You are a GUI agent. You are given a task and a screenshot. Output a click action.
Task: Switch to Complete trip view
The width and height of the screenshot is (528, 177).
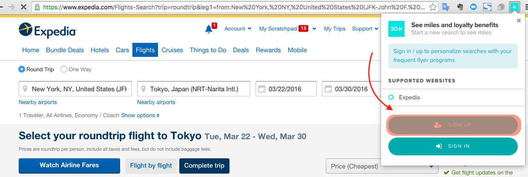click(x=204, y=166)
